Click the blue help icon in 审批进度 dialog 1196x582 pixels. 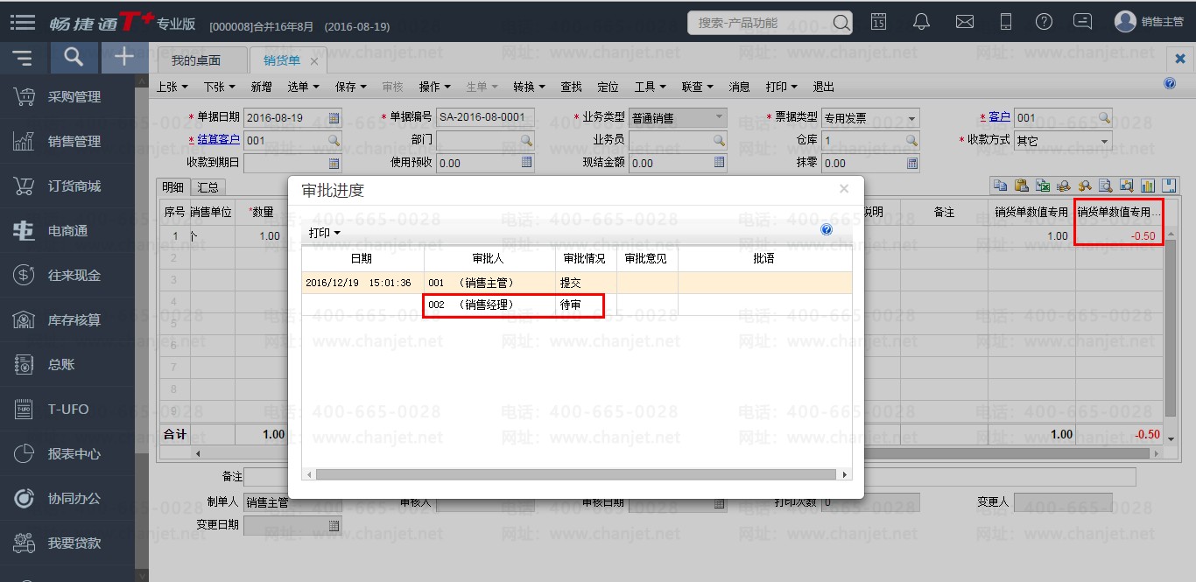827,230
